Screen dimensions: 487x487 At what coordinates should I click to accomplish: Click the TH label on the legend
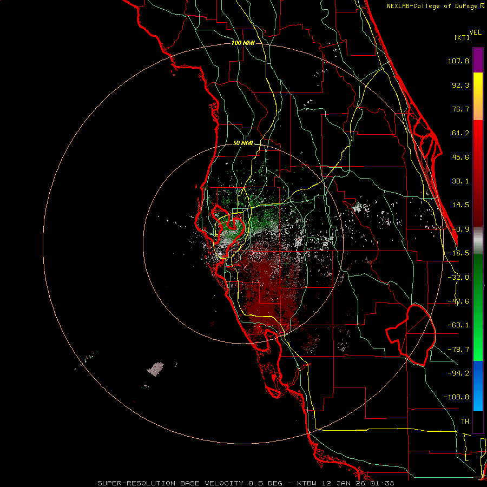click(465, 422)
